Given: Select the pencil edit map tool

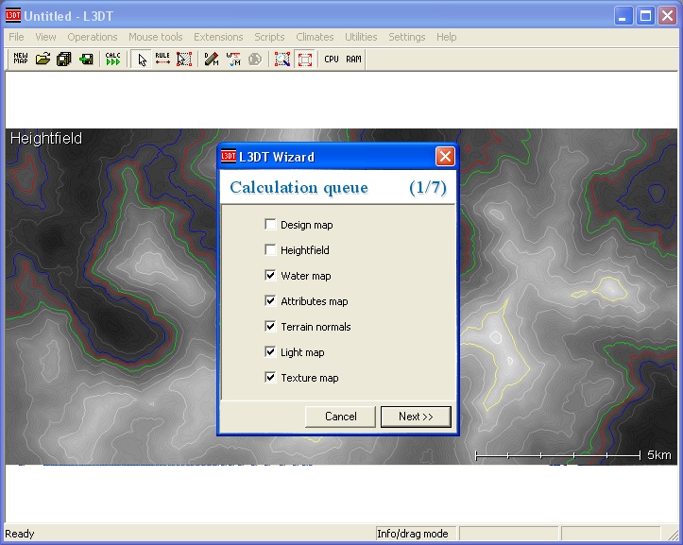Looking at the screenshot, I should click(212, 59).
